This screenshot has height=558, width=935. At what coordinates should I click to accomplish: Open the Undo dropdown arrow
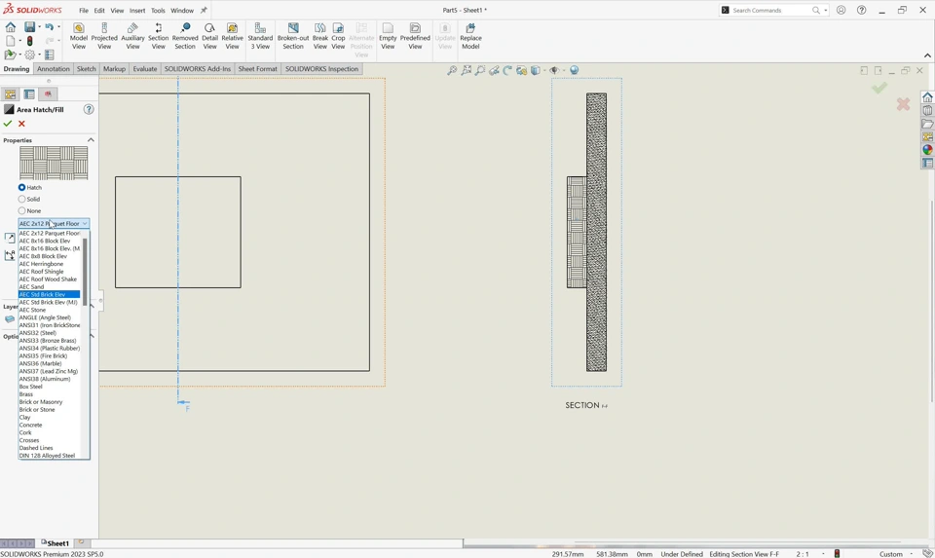(58, 27)
